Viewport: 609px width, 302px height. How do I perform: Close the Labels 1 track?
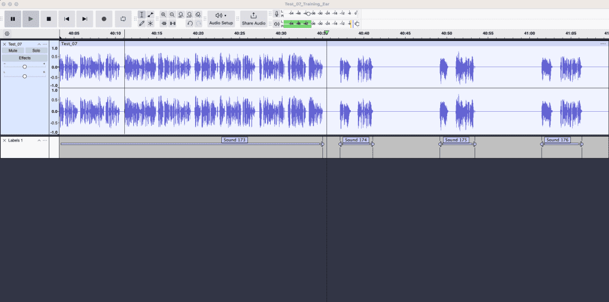pyautogui.click(x=4, y=140)
